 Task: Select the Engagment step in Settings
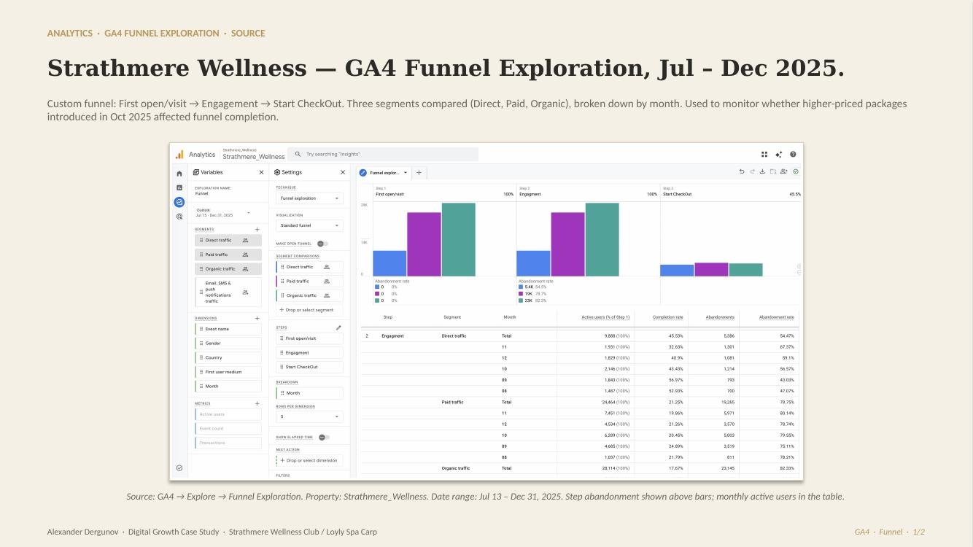(x=309, y=352)
